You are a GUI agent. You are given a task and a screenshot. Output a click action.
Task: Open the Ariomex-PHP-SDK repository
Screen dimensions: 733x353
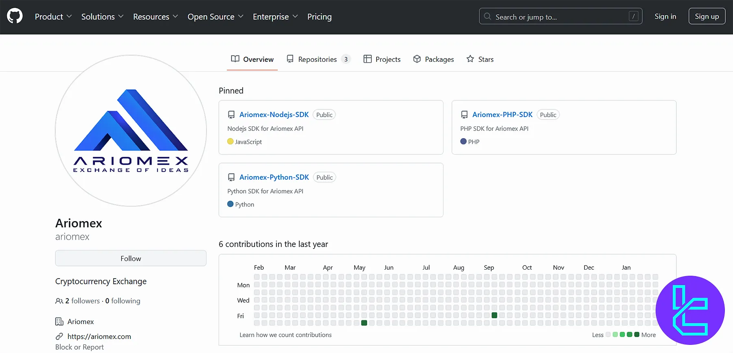(x=502, y=115)
